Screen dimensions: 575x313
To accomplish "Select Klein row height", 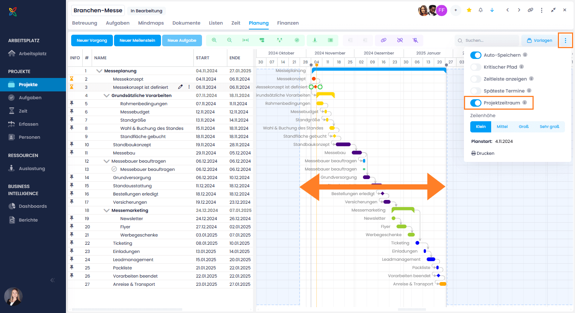I will pos(481,127).
